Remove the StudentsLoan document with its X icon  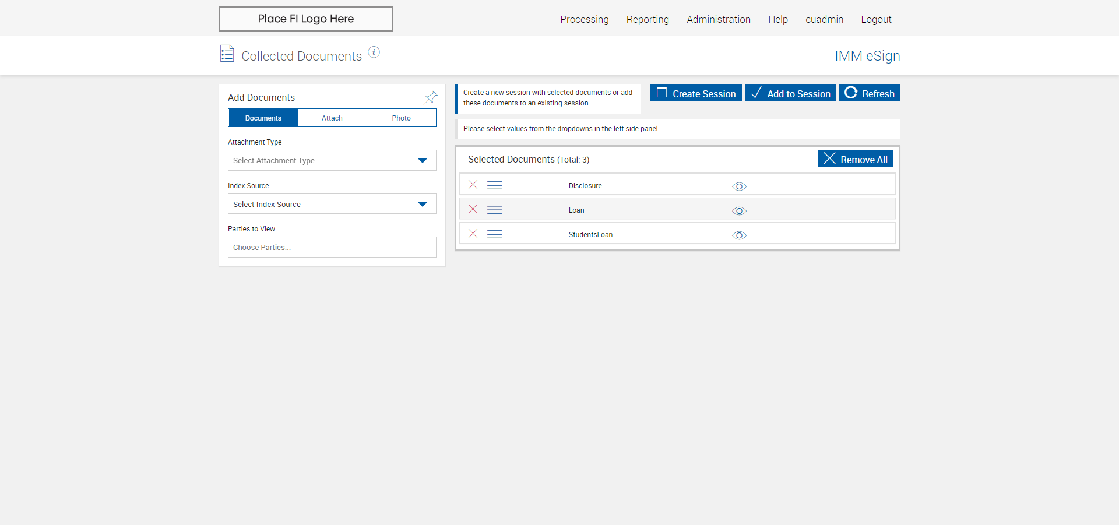[473, 234]
